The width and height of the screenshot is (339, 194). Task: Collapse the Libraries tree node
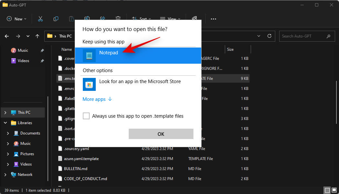(x=5, y=123)
